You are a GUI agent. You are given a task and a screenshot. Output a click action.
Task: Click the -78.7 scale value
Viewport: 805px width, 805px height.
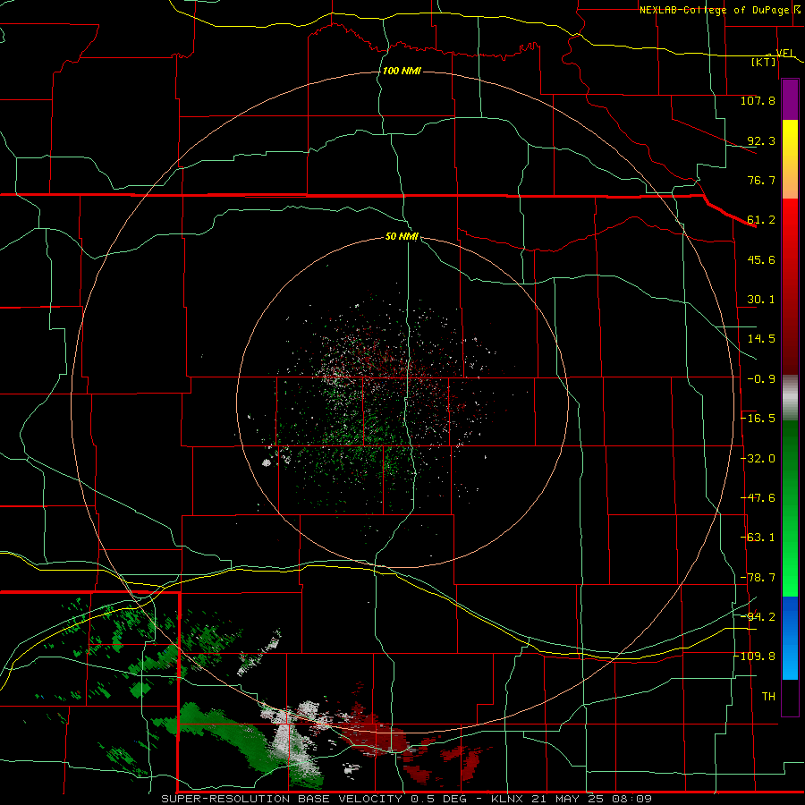[758, 578]
